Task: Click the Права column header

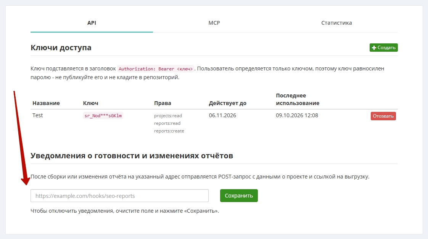Action: (163, 103)
